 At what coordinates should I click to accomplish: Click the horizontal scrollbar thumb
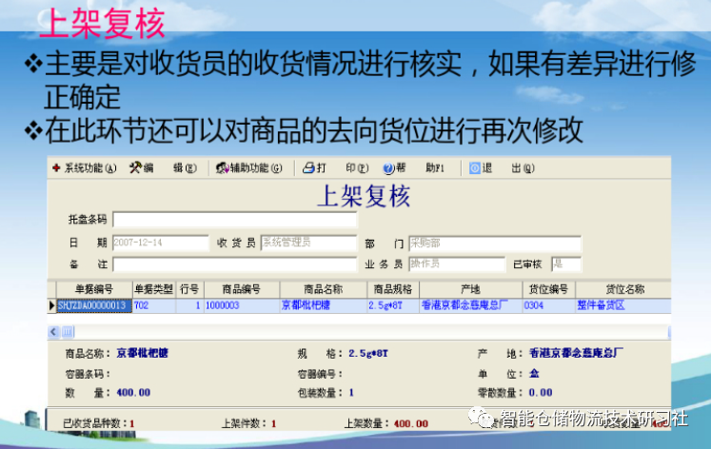click(x=68, y=332)
